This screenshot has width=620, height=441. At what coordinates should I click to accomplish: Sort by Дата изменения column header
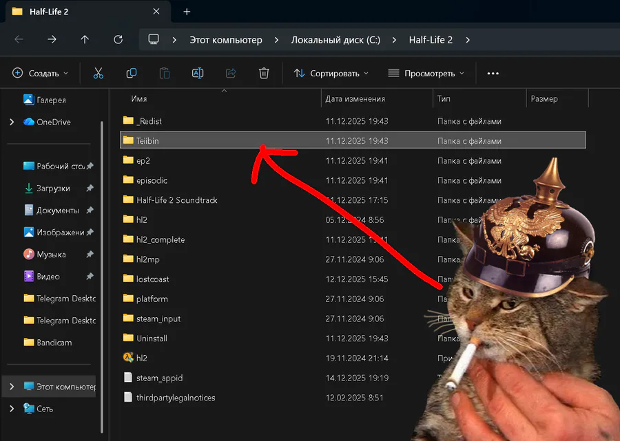pyautogui.click(x=355, y=98)
